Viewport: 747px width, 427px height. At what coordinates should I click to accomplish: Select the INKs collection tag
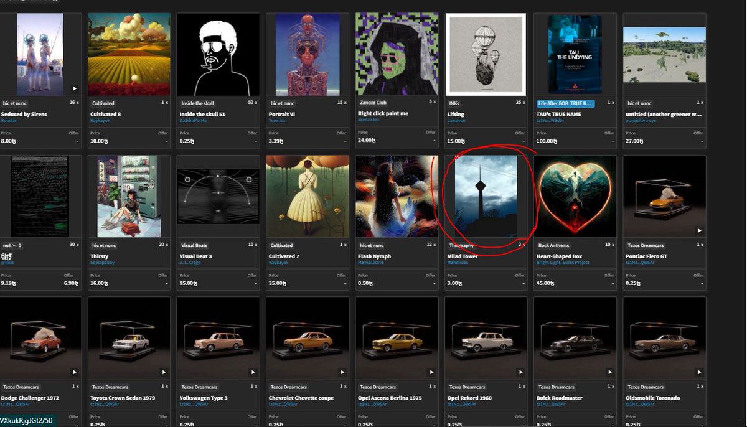pyautogui.click(x=454, y=103)
